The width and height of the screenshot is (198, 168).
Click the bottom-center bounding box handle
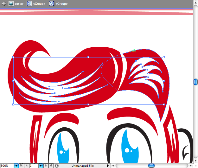88,104
